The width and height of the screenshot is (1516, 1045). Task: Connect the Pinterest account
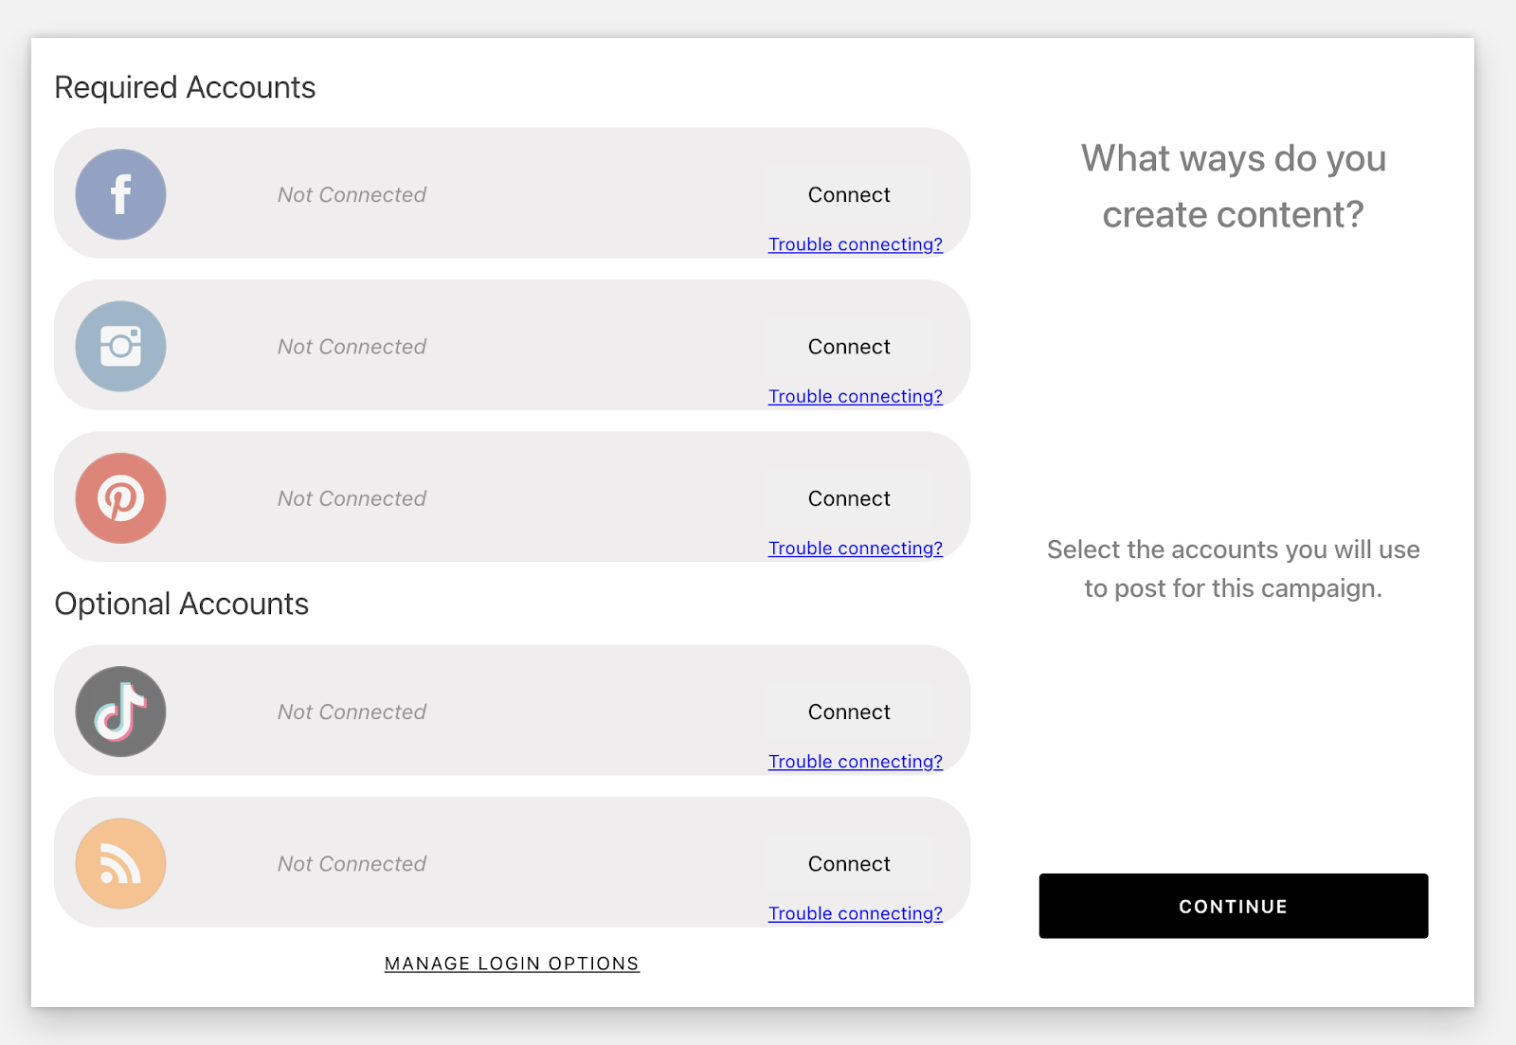[849, 498]
